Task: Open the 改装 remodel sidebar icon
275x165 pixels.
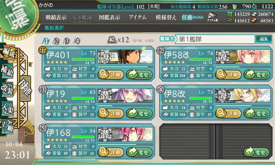Action: [x=7, y=89]
